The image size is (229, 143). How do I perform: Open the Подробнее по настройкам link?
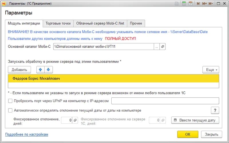[x=27, y=134]
